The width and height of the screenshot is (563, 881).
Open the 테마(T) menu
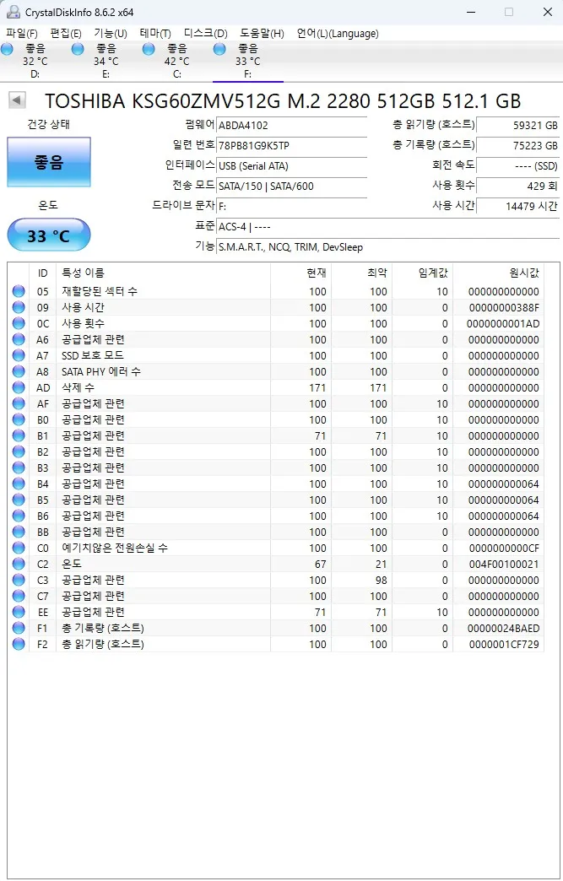155,33
